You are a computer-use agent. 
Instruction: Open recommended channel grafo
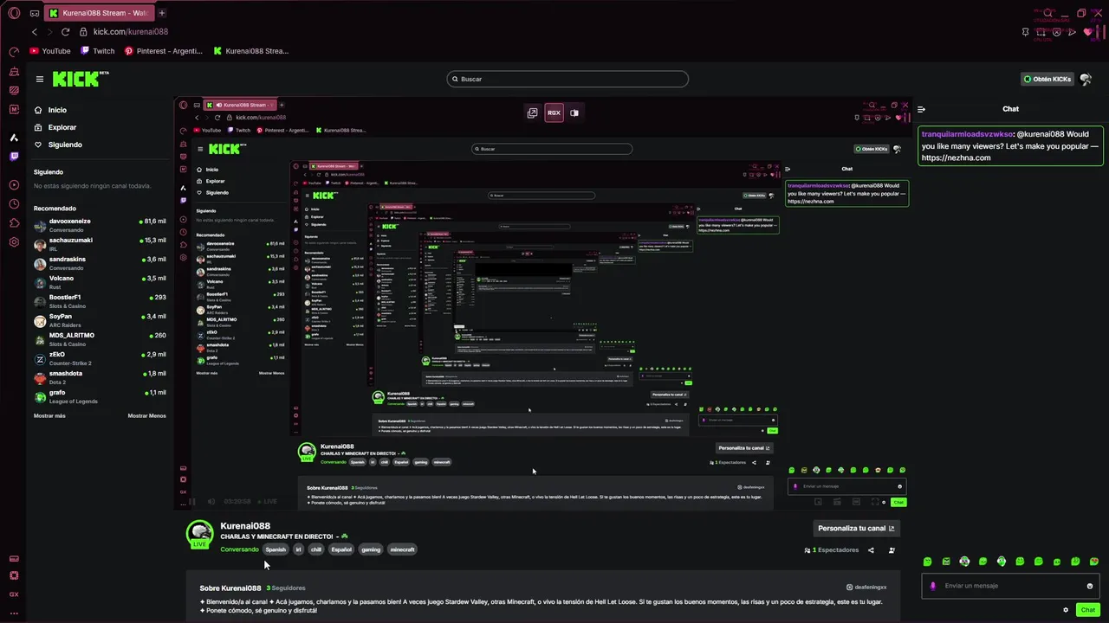click(x=100, y=396)
